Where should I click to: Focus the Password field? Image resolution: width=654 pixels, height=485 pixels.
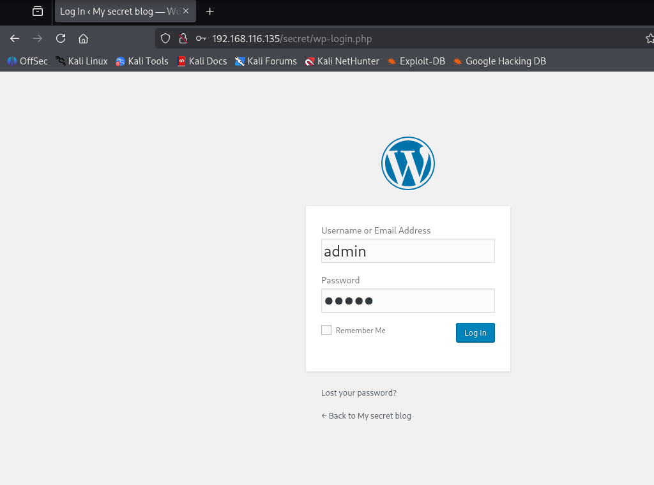coord(408,301)
